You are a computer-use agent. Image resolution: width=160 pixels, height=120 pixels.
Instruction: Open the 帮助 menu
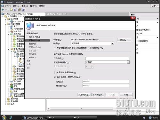coord(42,6)
